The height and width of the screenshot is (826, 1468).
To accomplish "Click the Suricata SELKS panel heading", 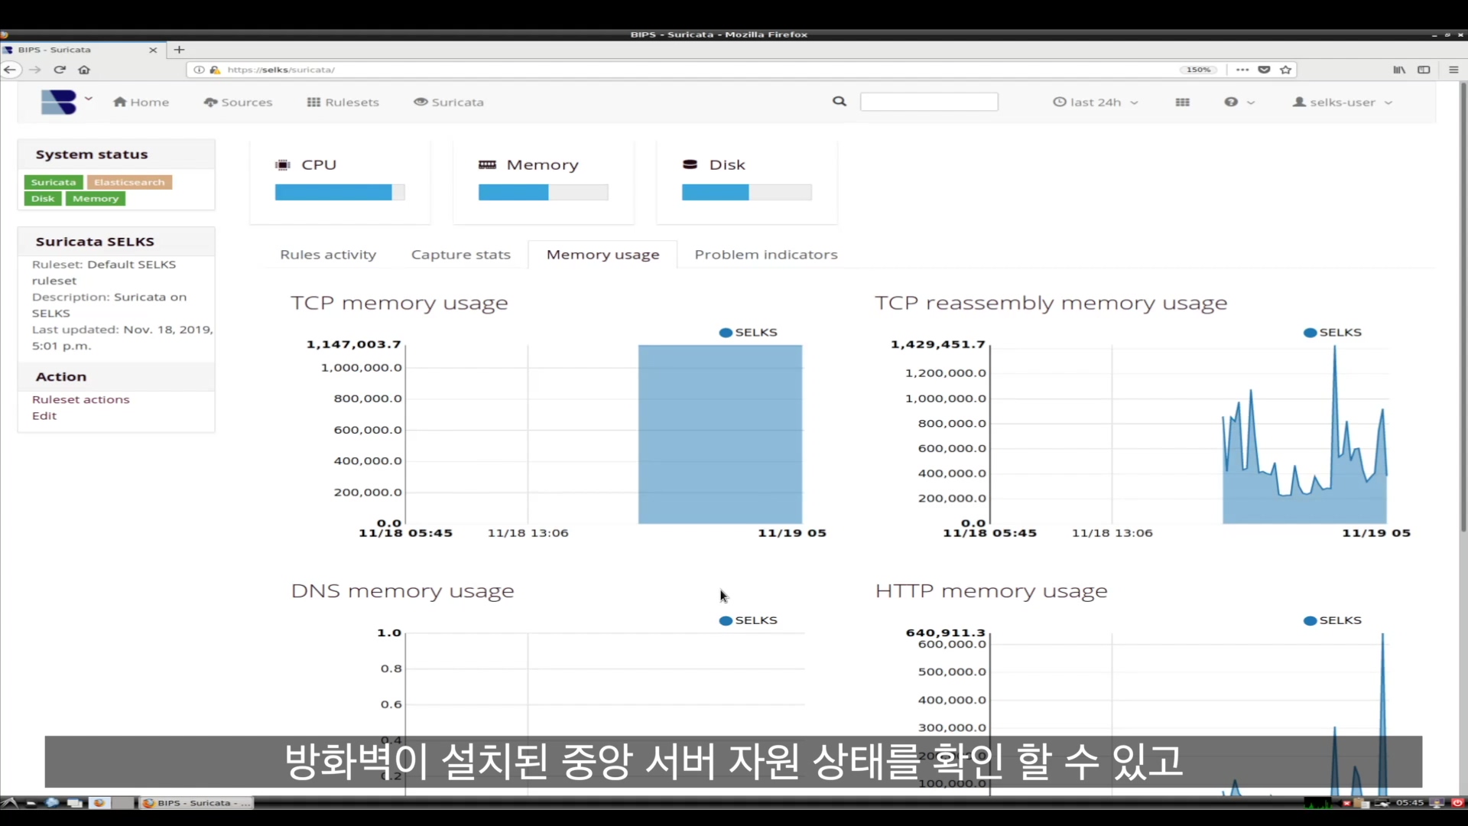I will [x=95, y=242].
